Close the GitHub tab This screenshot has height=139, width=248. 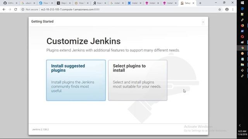[x=16, y=3]
